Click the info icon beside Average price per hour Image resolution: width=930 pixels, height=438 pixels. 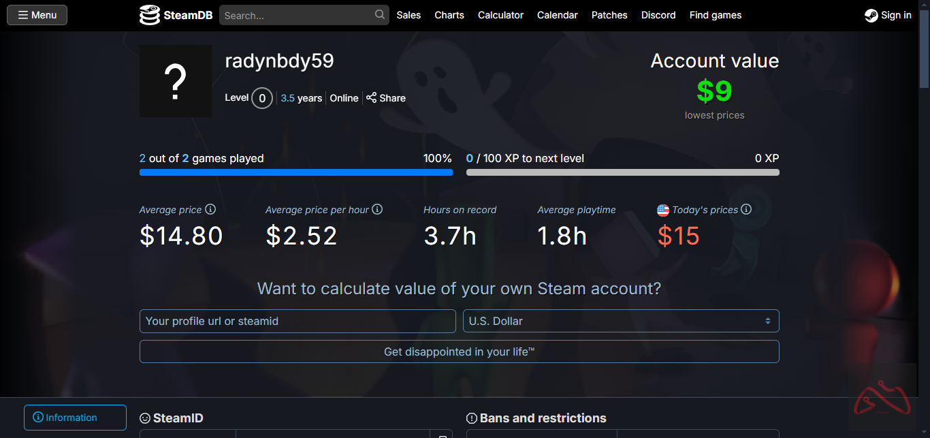coord(377,210)
